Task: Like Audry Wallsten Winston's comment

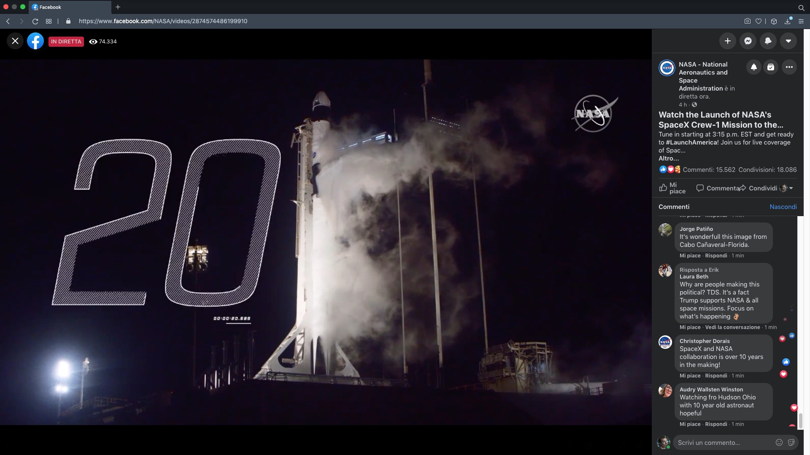Action: click(690, 424)
